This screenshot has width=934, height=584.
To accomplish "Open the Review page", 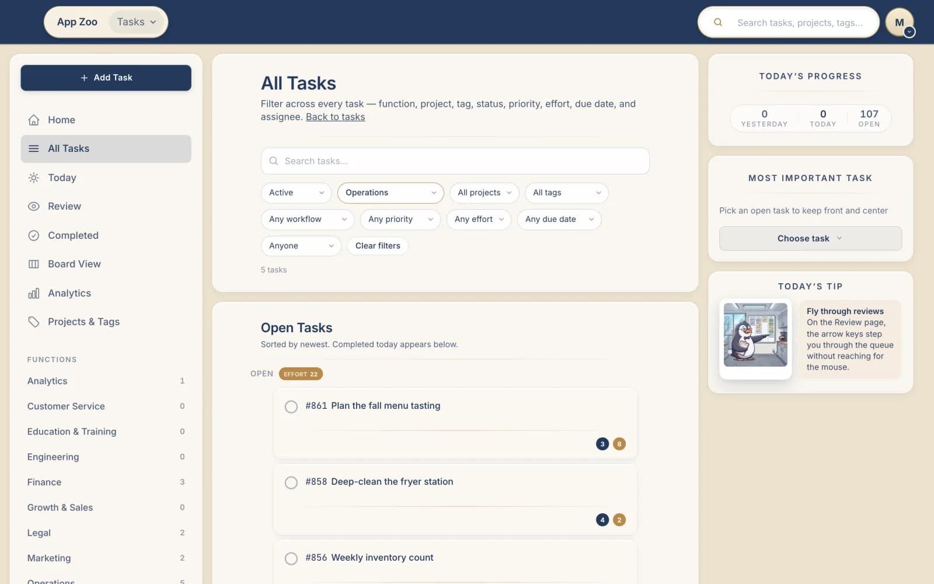I will point(106,206).
